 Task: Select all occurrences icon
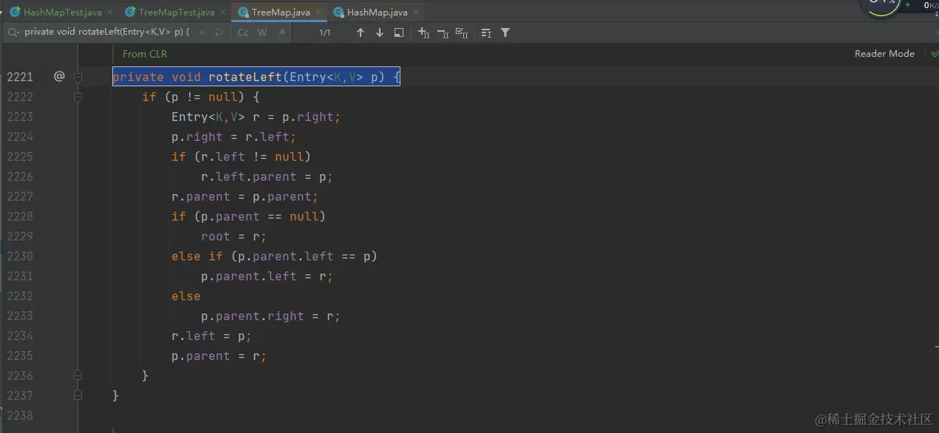(x=462, y=32)
